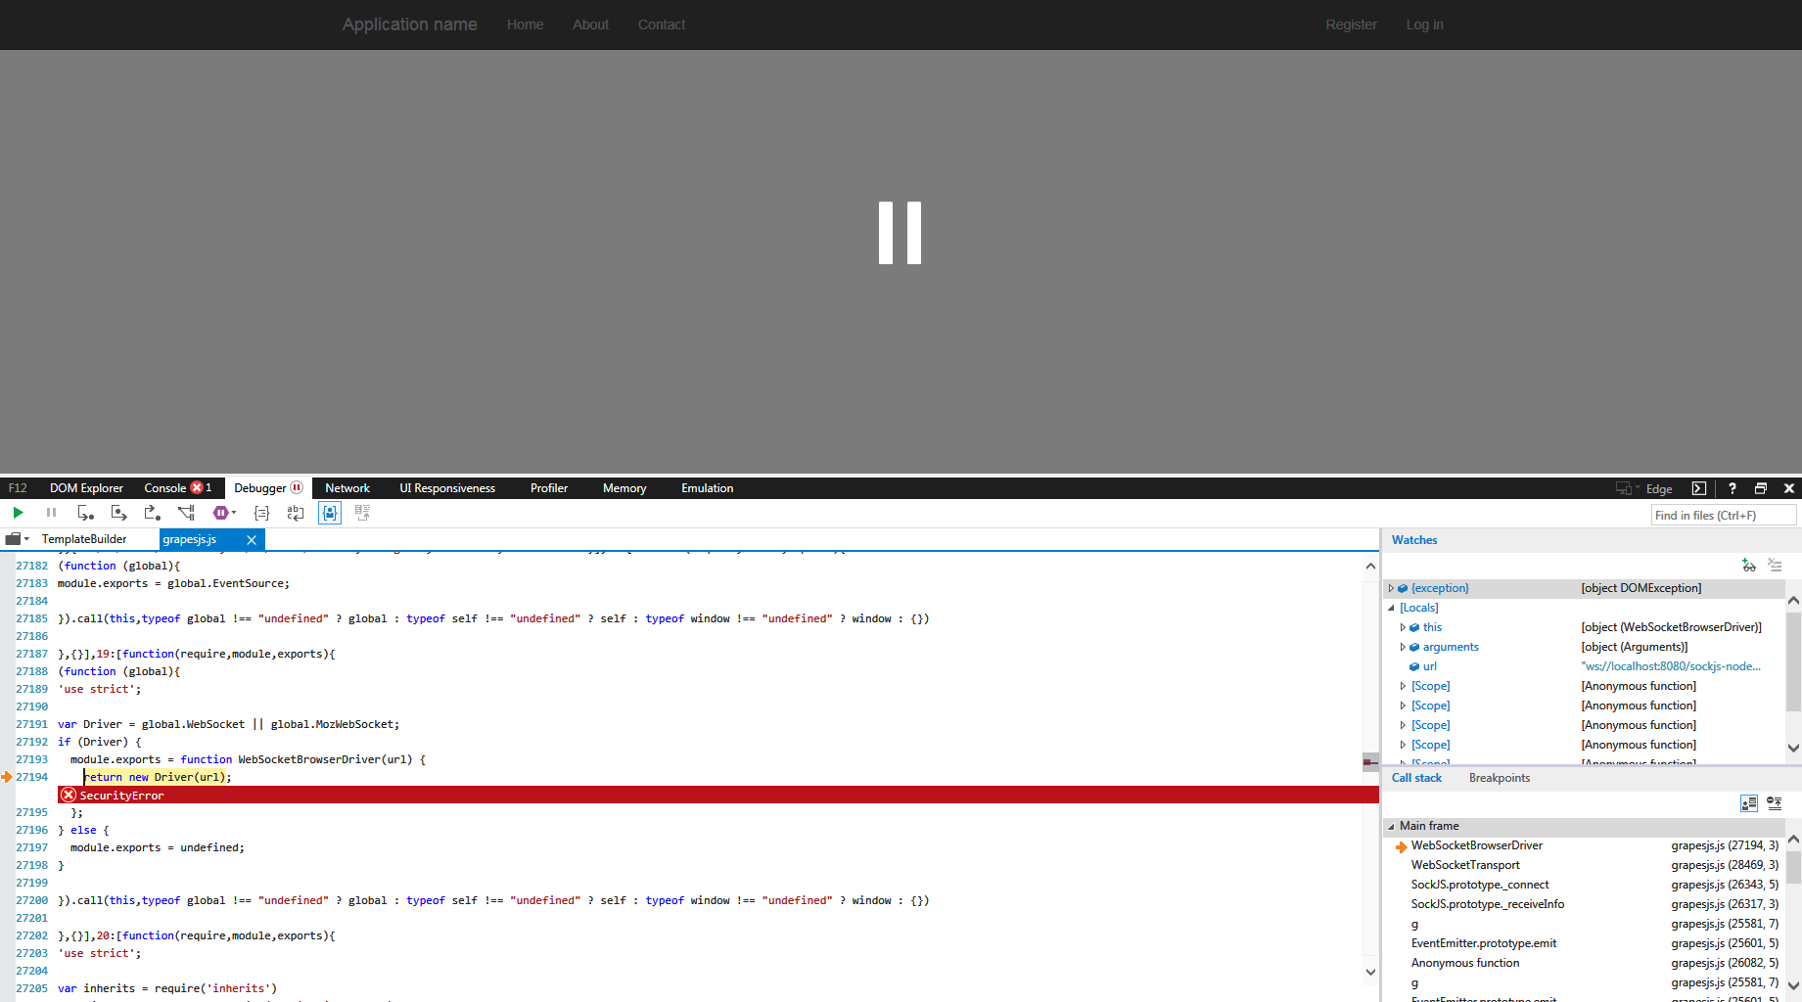The image size is (1802, 1002).
Task: Click the delete all watches icon
Action: click(1775, 565)
